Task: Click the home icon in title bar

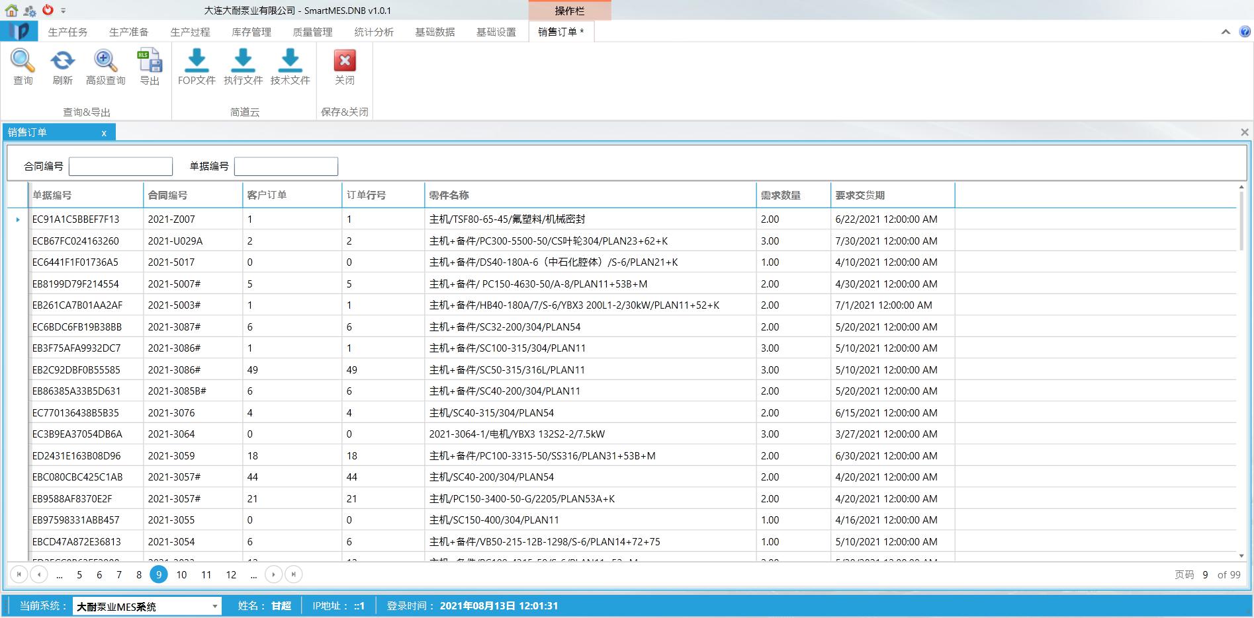Action: tap(11, 10)
